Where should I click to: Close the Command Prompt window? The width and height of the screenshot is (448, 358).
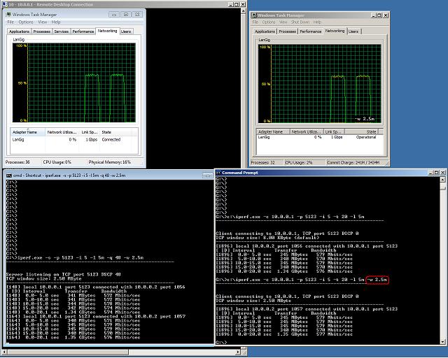click(x=442, y=173)
